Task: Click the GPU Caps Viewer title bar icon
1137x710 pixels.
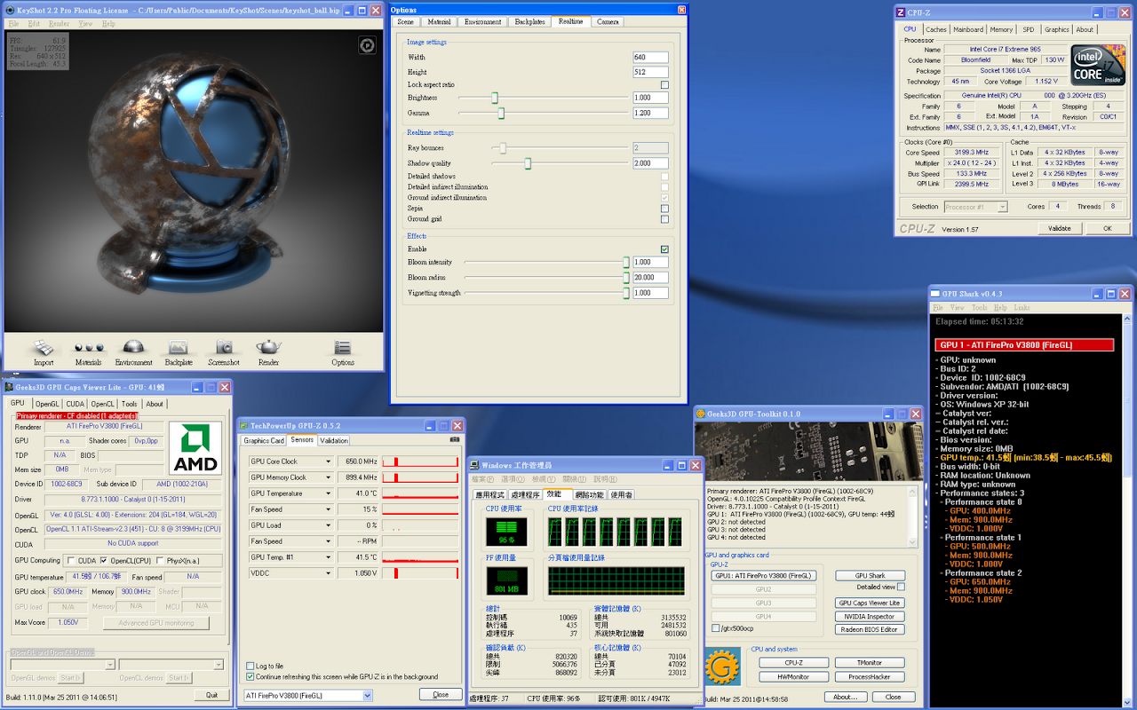Action: point(10,387)
